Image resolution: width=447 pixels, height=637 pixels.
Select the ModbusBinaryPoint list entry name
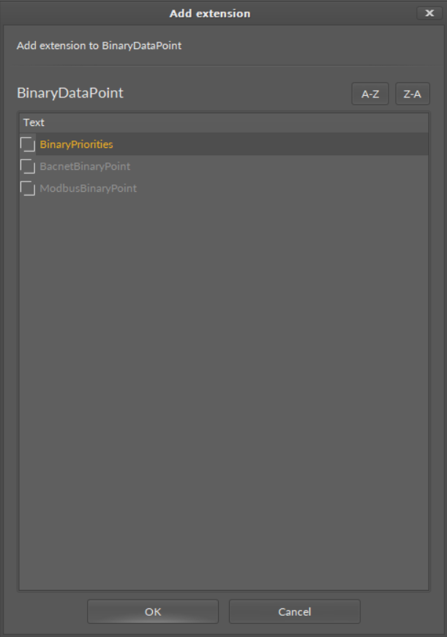88,189
